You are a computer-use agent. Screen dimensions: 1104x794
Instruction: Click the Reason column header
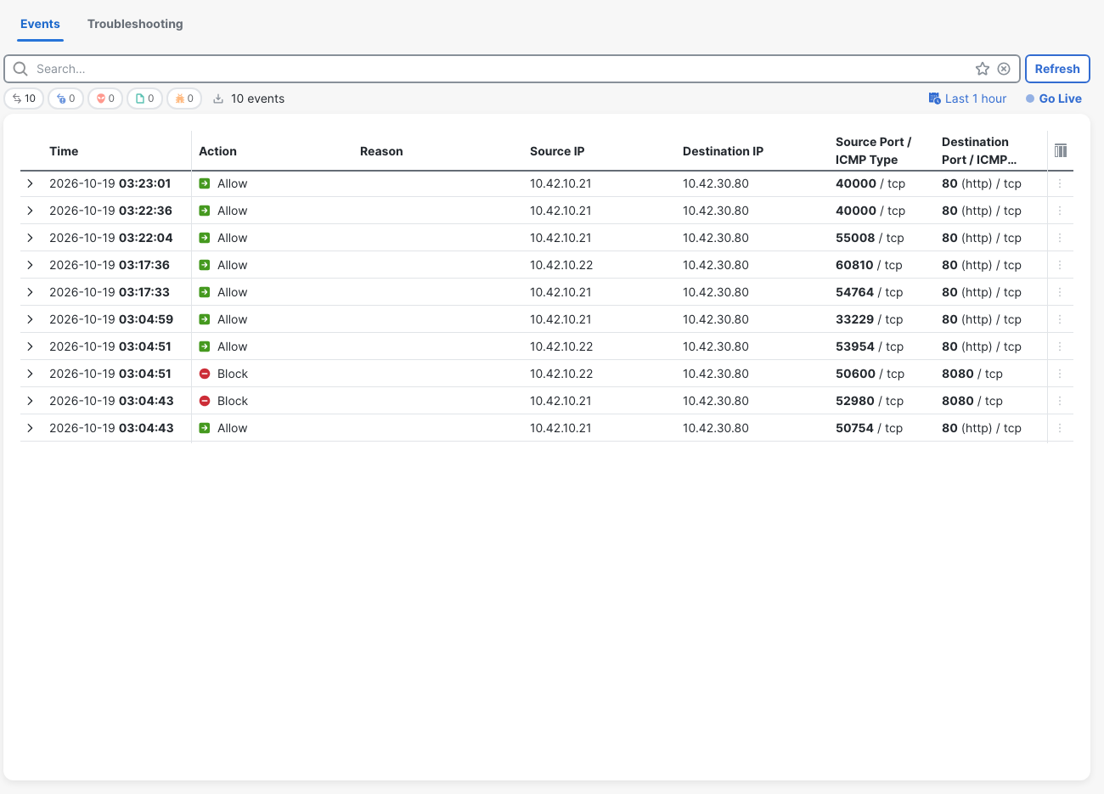tap(381, 151)
